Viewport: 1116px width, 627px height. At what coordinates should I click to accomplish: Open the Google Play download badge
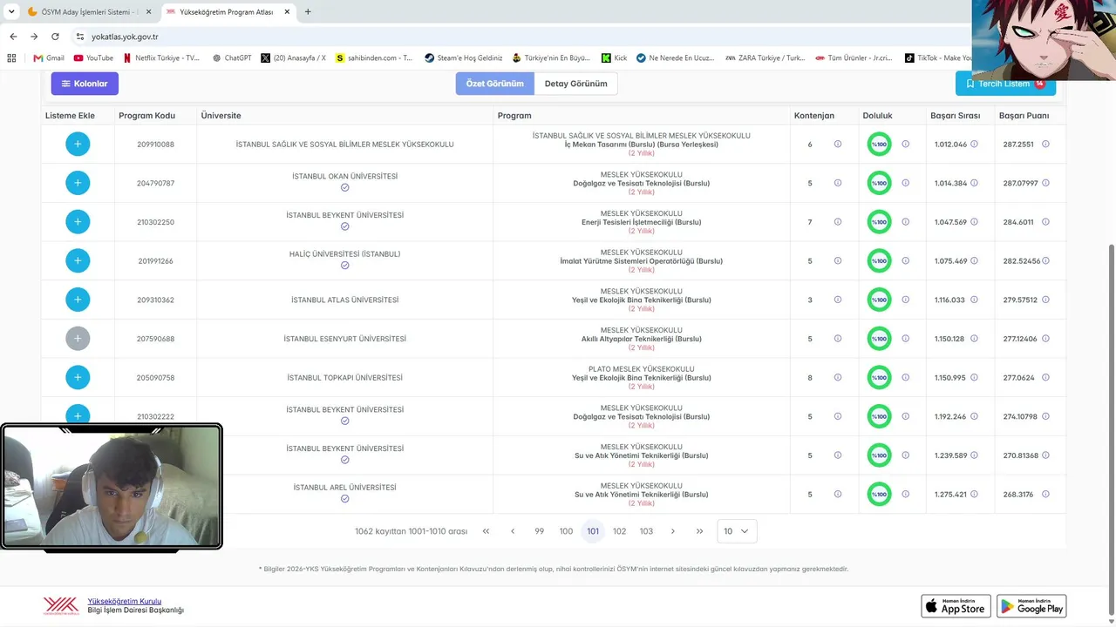coord(1031,606)
